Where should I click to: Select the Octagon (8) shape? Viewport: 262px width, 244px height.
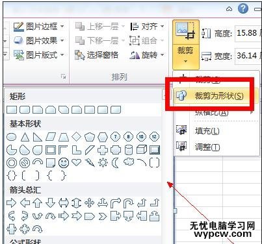[128, 137]
